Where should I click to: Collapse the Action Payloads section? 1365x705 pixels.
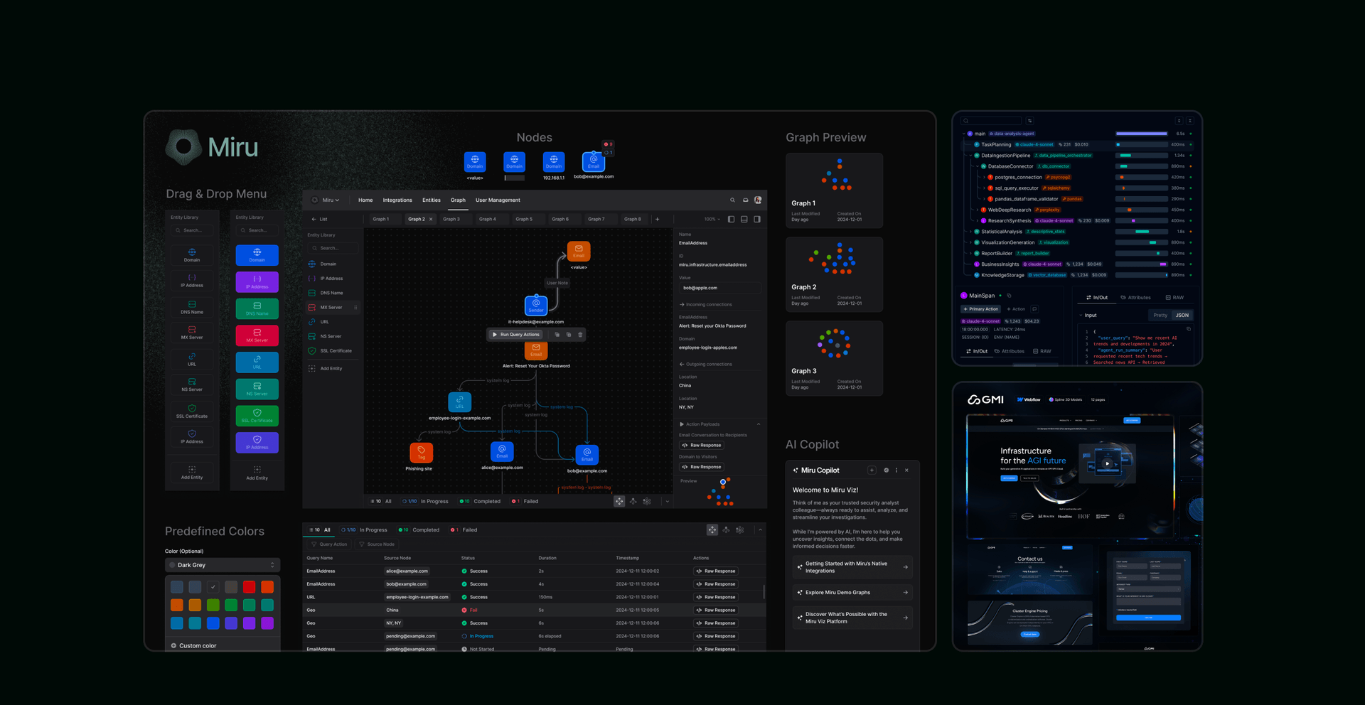pyautogui.click(x=759, y=424)
